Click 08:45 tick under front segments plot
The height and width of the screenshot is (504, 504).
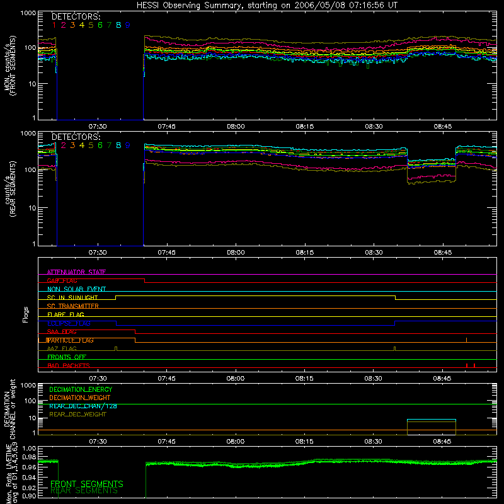click(x=443, y=127)
